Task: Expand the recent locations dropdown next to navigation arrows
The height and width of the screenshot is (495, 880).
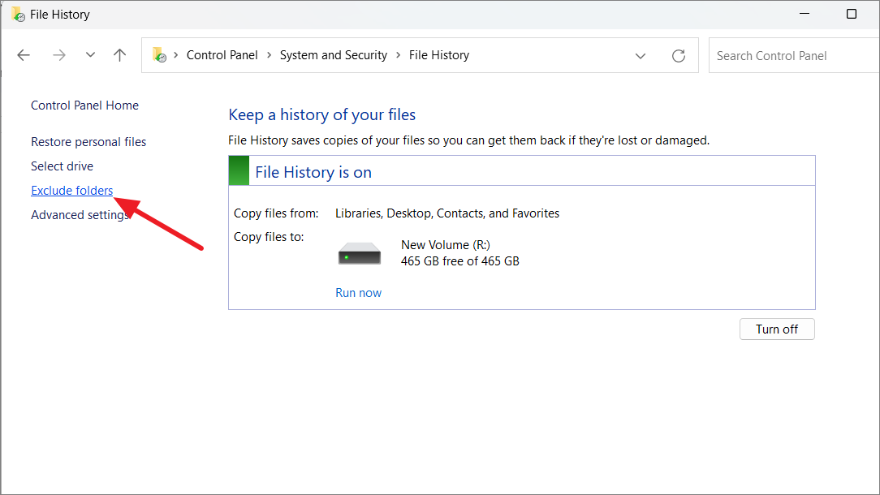Action: 90,54
